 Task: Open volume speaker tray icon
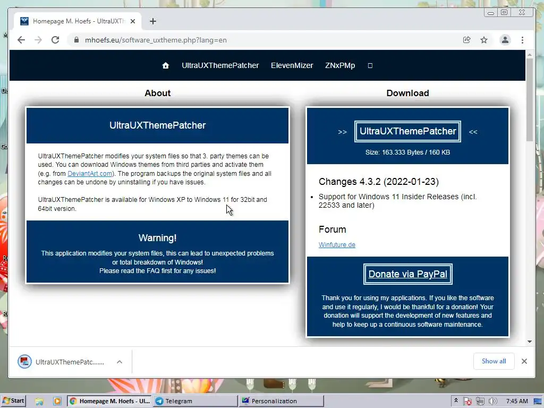(492, 401)
